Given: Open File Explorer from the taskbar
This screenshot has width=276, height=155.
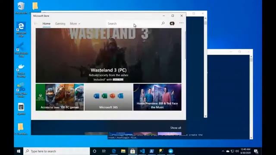Looking at the screenshot, I should 123,151.
